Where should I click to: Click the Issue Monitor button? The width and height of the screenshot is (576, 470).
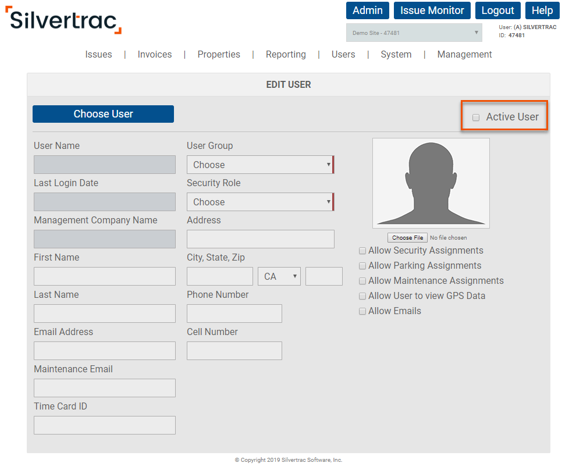[x=432, y=10]
